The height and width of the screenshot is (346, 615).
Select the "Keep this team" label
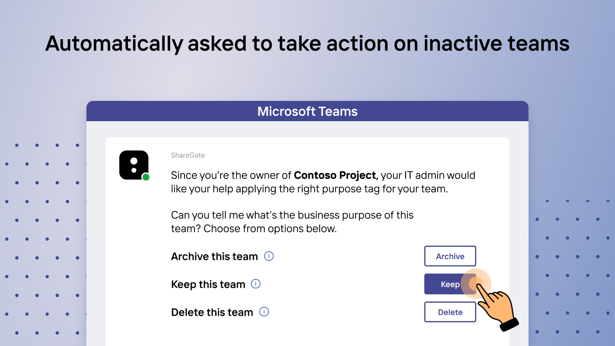point(208,284)
